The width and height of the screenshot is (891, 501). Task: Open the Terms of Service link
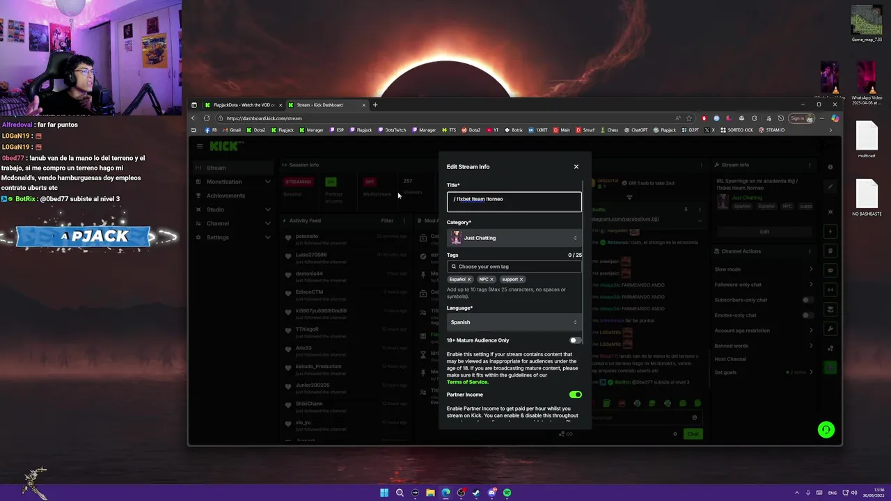pos(467,382)
